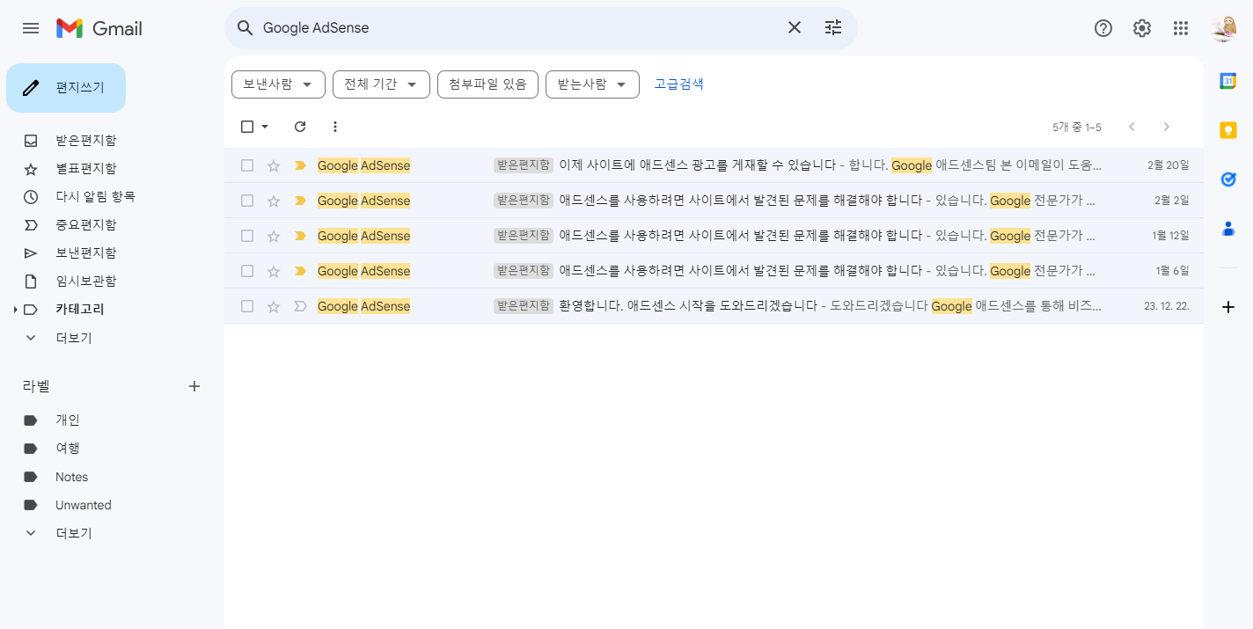1253x629 pixels.
Task: Open the 전체 기간 filter dropdown
Action: pyautogui.click(x=381, y=84)
